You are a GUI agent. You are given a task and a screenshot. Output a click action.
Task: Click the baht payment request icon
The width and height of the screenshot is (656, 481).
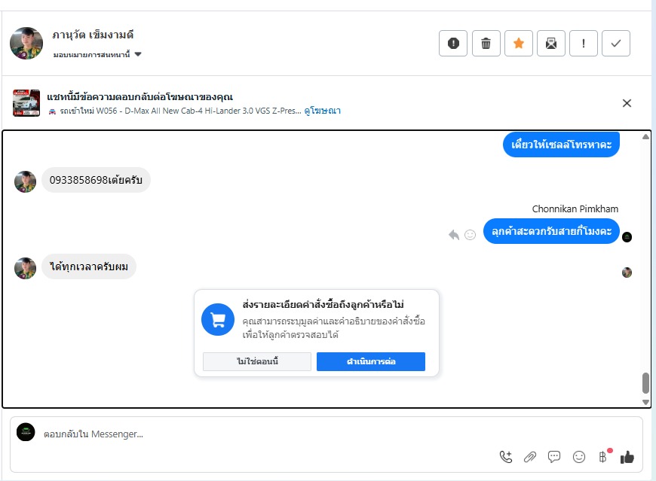pyautogui.click(x=602, y=457)
